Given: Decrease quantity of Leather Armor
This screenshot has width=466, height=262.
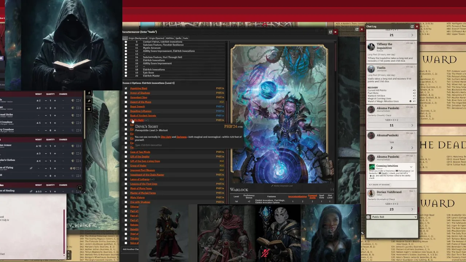Looking at the screenshot, I should pyautogui.click(x=46, y=146).
